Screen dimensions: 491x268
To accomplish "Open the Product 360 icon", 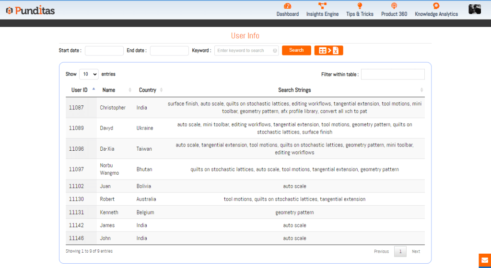I will (x=394, y=6).
